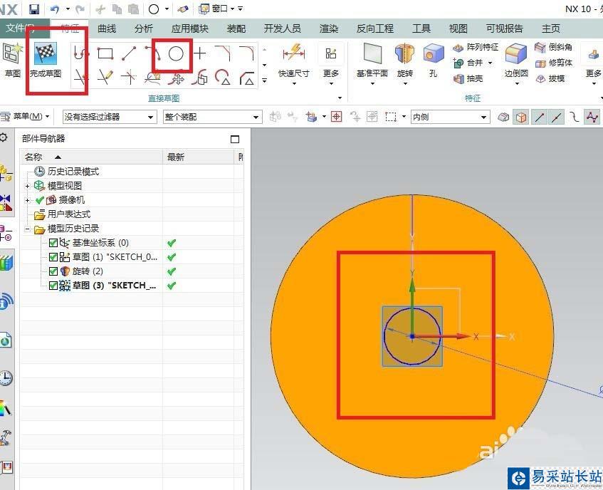This screenshot has width=603, height=490.
Task: Open the 工具 ribbon tab
Action: 421,28
